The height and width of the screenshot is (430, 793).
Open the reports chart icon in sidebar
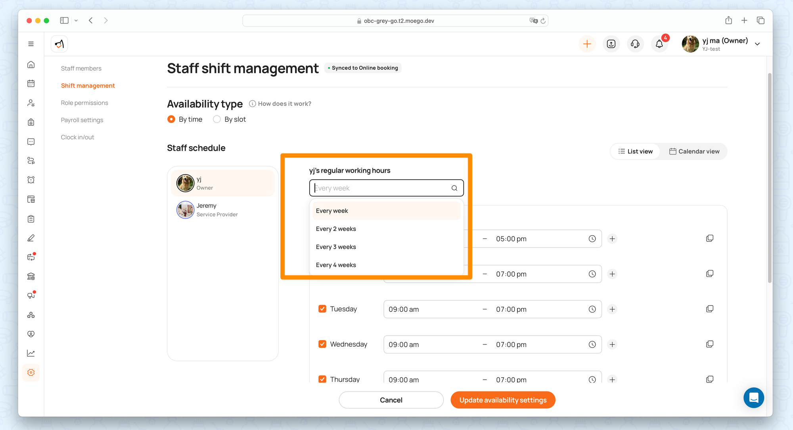(31, 353)
